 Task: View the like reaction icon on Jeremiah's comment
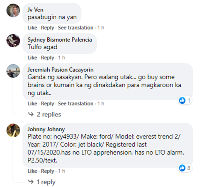pyautogui.click(x=182, y=100)
